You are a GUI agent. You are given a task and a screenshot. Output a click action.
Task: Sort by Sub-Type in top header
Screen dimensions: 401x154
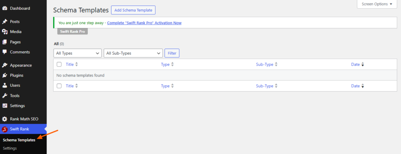(x=265, y=64)
